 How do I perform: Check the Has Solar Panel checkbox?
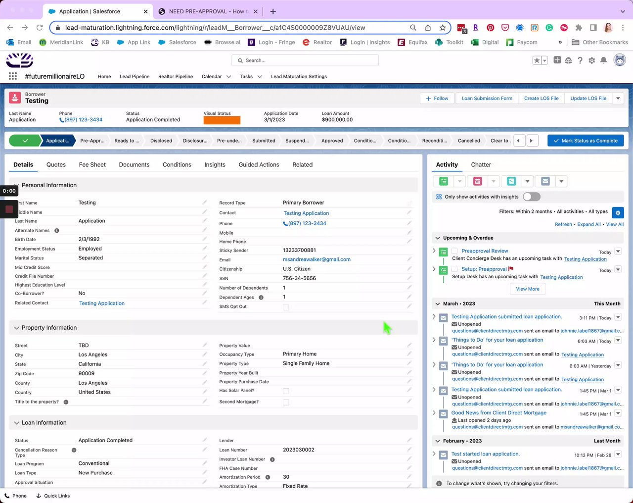286,391
